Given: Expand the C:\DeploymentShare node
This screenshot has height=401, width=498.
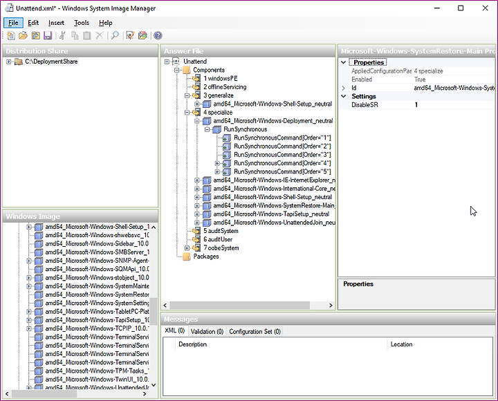Looking at the screenshot, I should click(8, 62).
